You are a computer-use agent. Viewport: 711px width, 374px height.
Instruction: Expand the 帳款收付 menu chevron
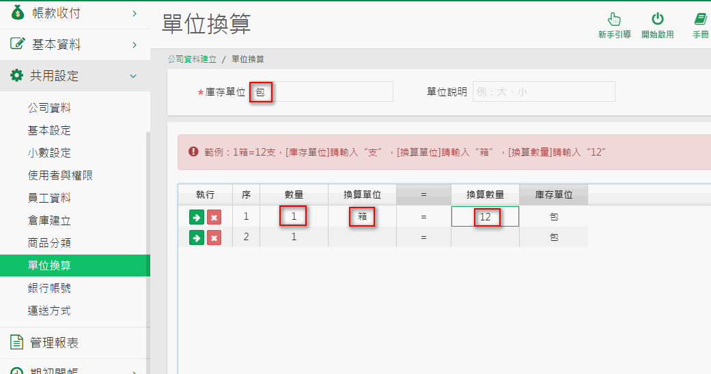tap(135, 14)
